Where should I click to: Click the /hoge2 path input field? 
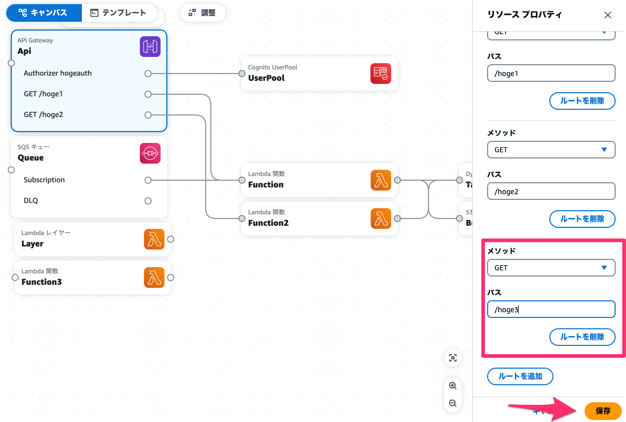[551, 191]
